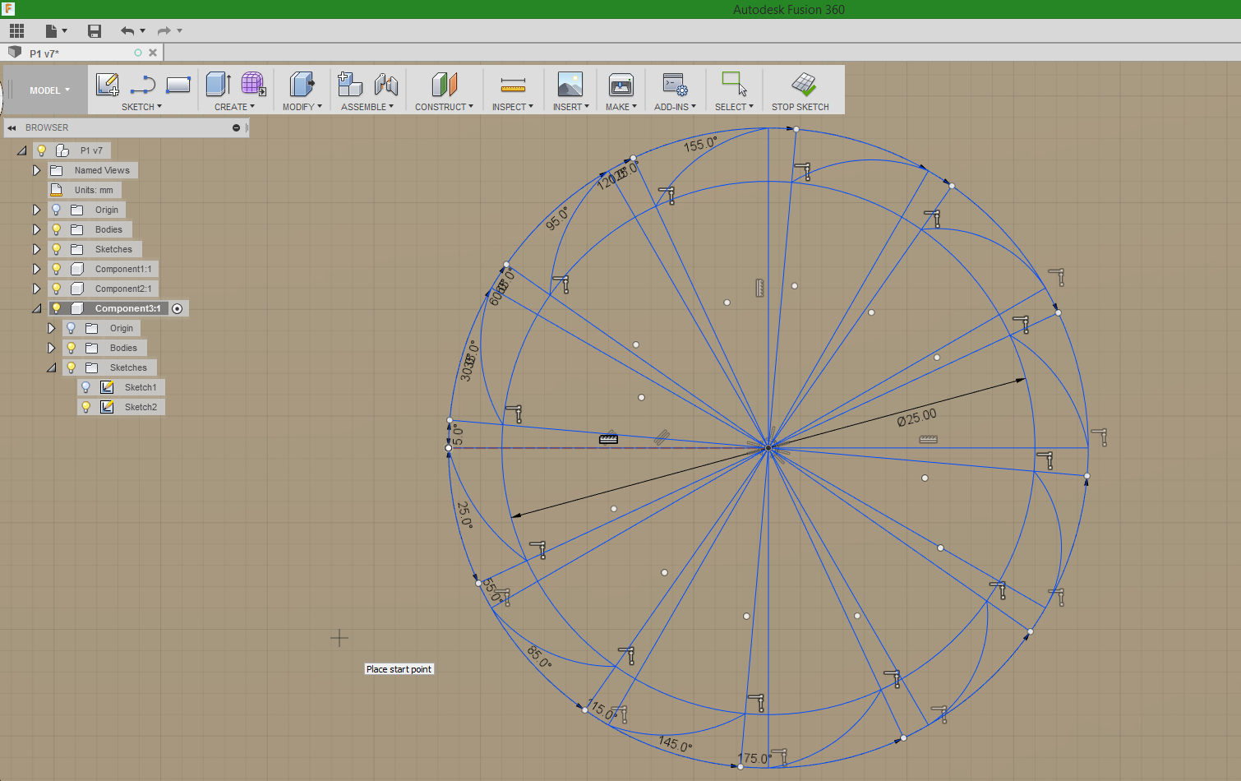Open the INSPECT menu
Image resolution: width=1241 pixels, height=781 pixels.
(513, 107)
